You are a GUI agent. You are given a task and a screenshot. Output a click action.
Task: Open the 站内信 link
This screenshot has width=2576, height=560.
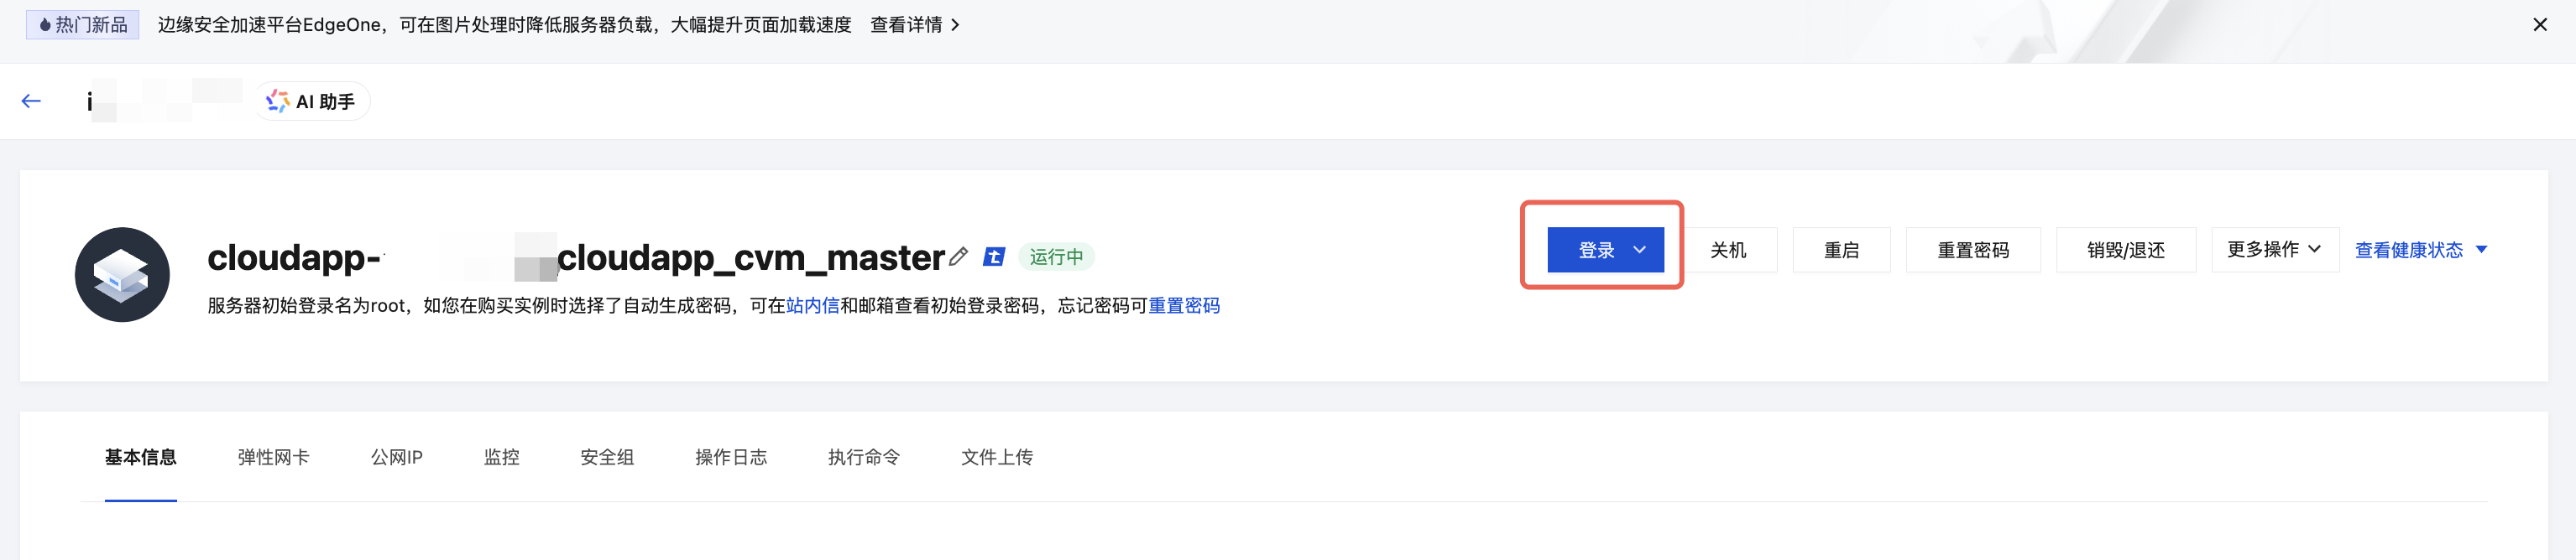[812, 305]
